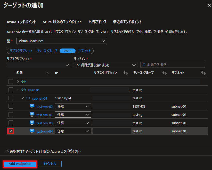Collapse the vnet-01 tree node
The height and width of the screenshot is (170, 212).
pyautogui.click(x=18, y=90)
